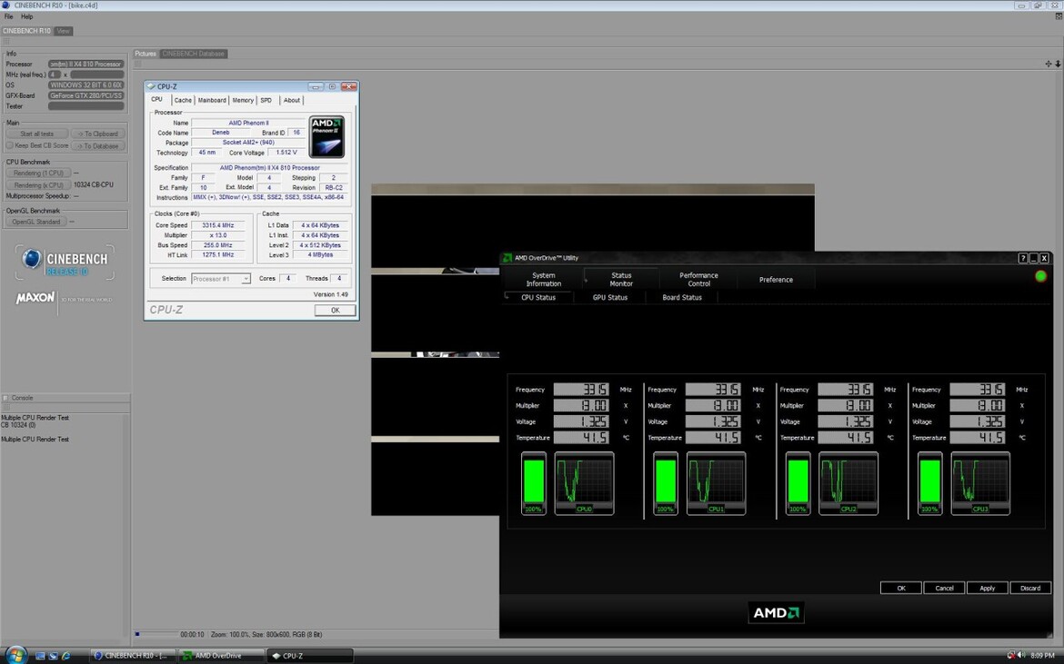1064x664 pixels.
Task: Click Rendering (1 CPU) button
Action: [x=39, y=173]
